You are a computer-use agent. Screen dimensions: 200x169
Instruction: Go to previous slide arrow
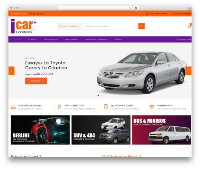[x=12, y=71]
